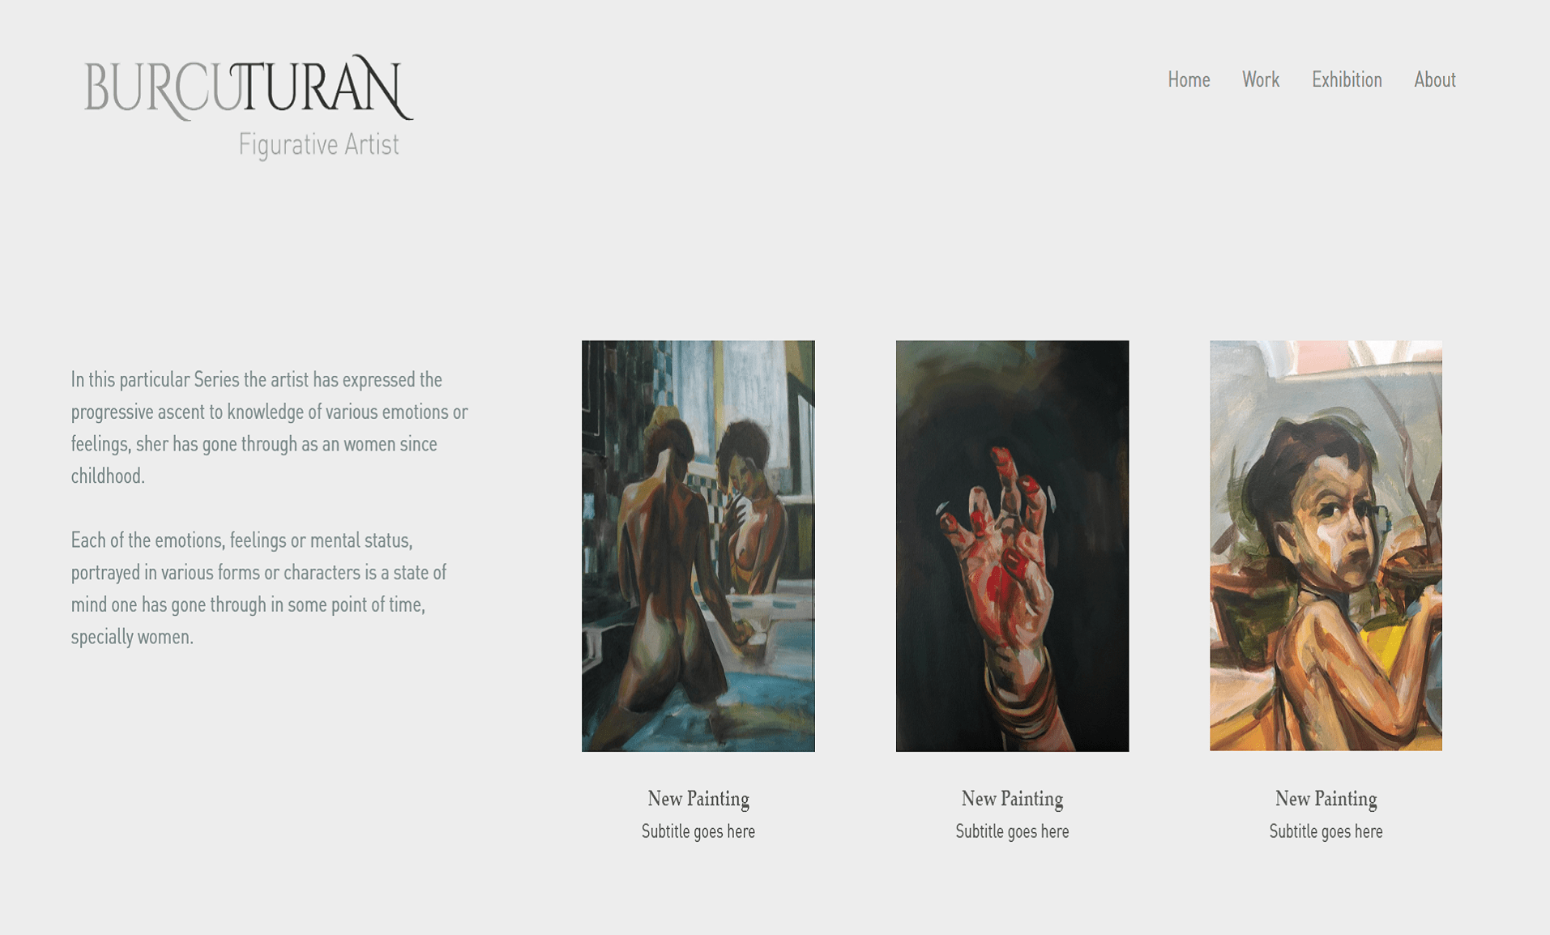
Task: Select subtitle text below the hand painting
Action: (x=1012, y=831)
